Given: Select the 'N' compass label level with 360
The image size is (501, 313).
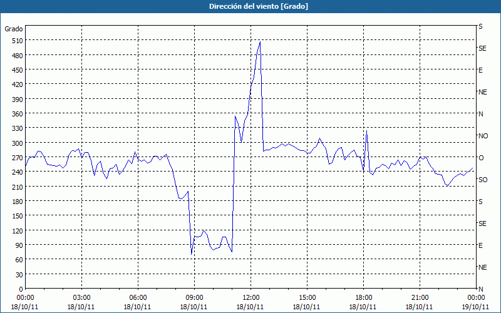Looking at the screenshot, I should (481, 114).
